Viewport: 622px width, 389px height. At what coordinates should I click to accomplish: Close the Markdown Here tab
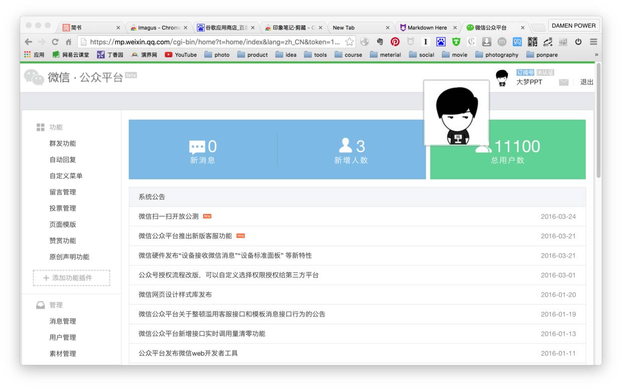[455, 28]
